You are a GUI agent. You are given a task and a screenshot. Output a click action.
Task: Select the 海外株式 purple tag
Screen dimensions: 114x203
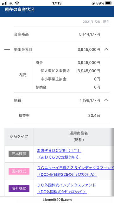[x=19, y=189]
